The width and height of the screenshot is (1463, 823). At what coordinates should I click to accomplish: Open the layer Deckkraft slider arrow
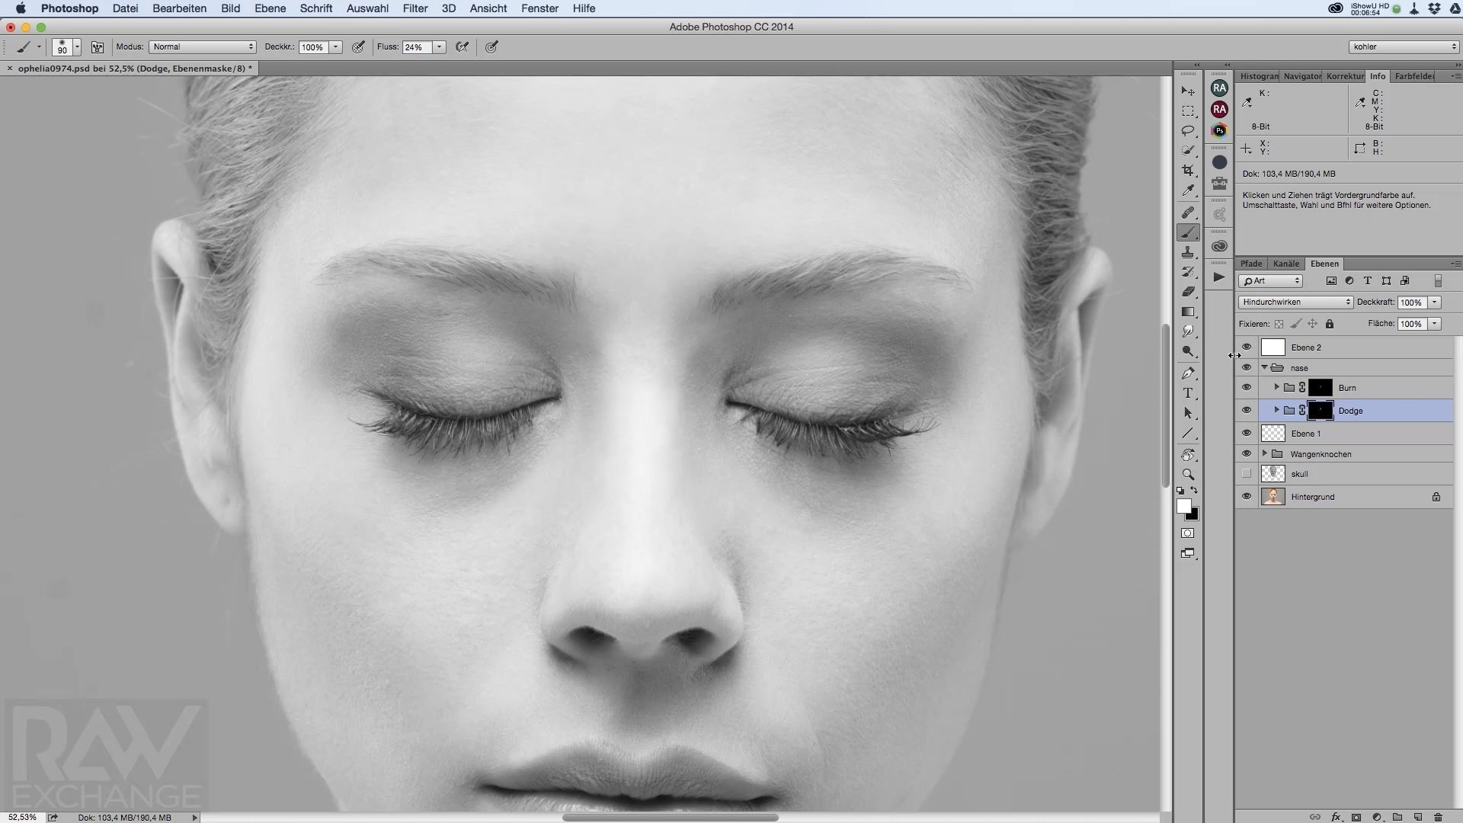pyautogui.click(x=1434, y=303)
